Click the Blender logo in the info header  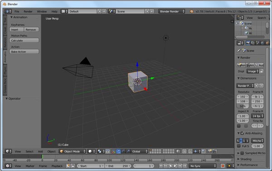(x=191, y=11)
